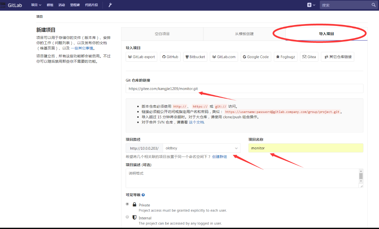Open 群组 in the top navigation

click(x=50, y=5)
